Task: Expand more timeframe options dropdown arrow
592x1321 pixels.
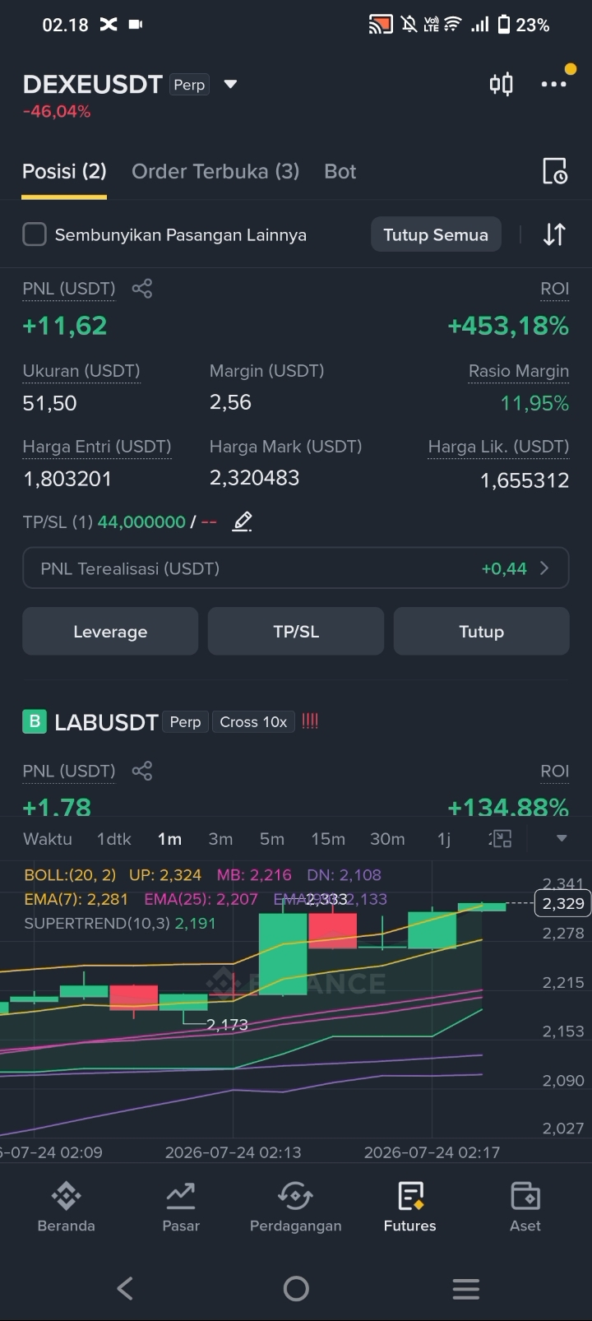Action: pos(562,839)
